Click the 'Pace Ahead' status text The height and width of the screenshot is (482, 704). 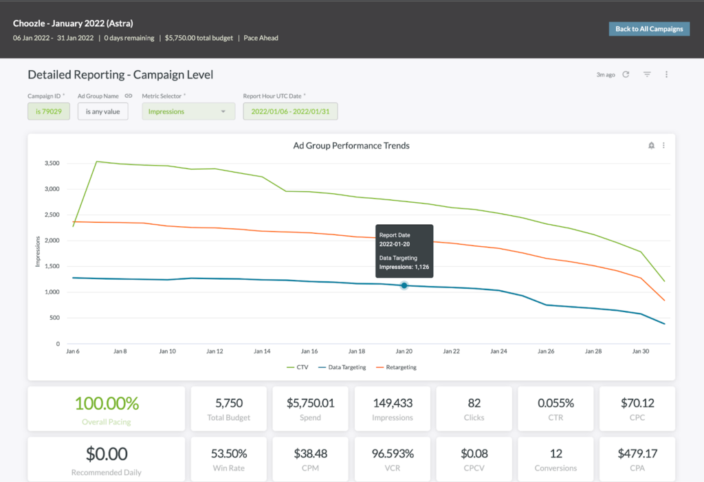(x=261, y=39)
